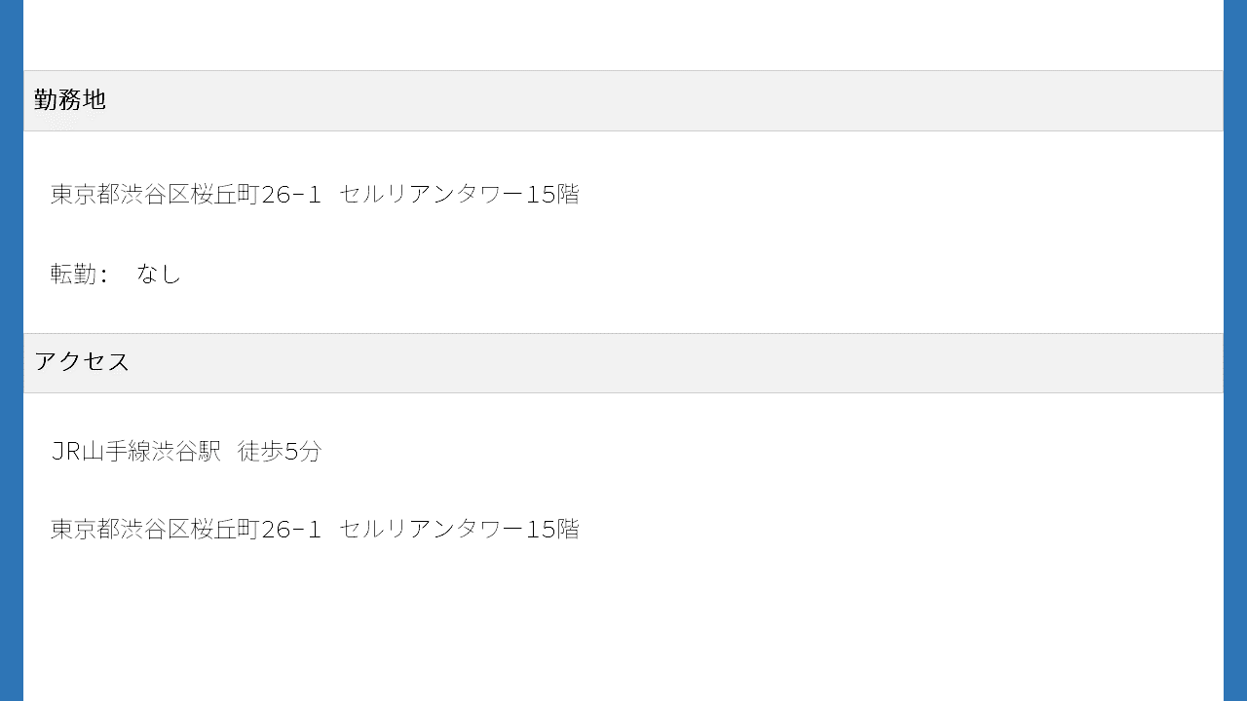The height and width of the screenshot is (701, 1247).
Task: Click the 徒歩5分 walking time text
Action: [279, 452]
